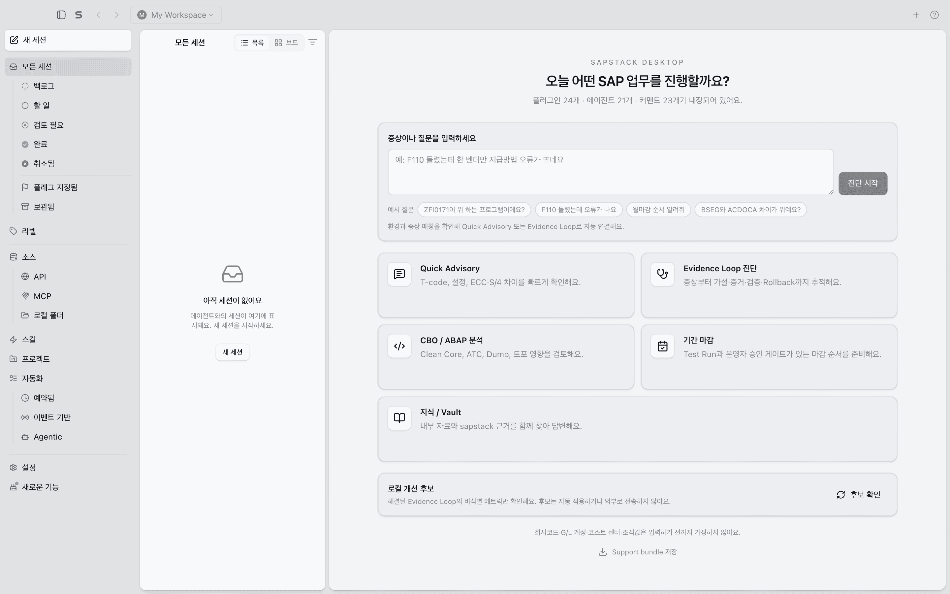Image resolution: width=950 pixels, height=594 pixels.
Task: Start a new session from sidebar (새 세션)
Action: (68, 40)
